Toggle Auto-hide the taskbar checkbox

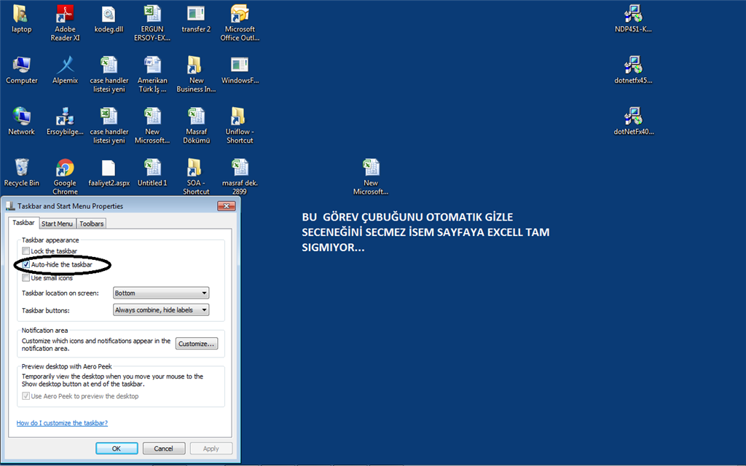pyautogui.click(x=25, y=264)
